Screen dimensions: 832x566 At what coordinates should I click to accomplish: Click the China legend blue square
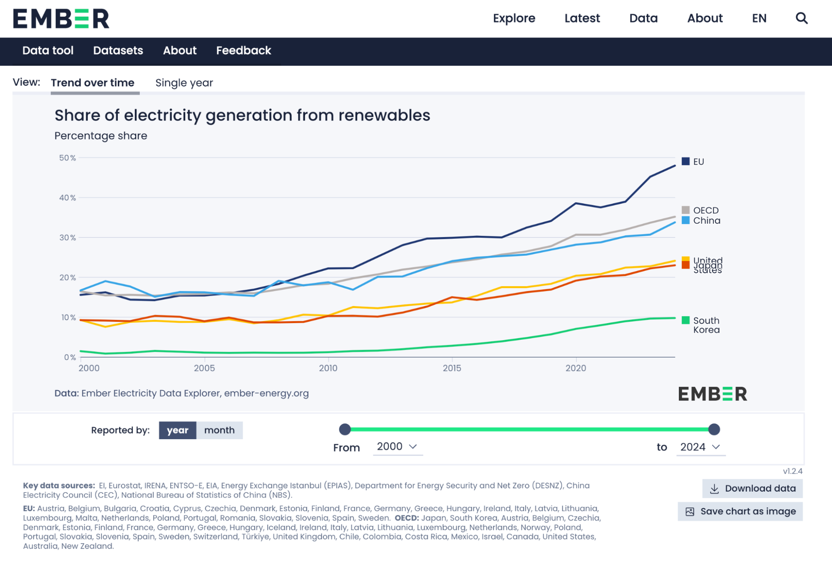[x=685, y=220]
